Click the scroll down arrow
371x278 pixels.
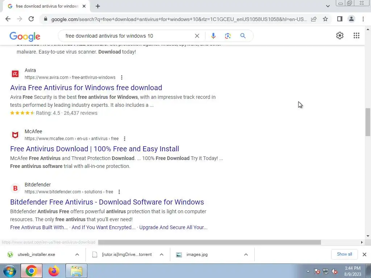coord(368,236)
